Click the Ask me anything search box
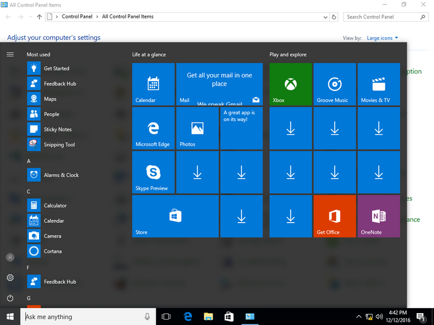 click(x=81, y=317)
